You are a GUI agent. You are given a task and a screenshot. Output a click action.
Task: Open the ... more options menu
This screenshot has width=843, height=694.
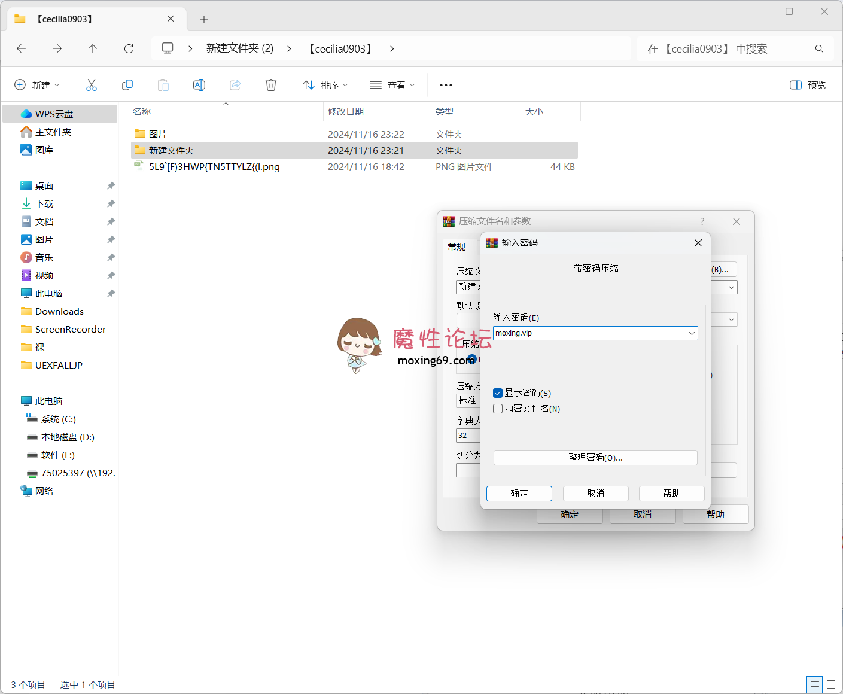(445, 84)
